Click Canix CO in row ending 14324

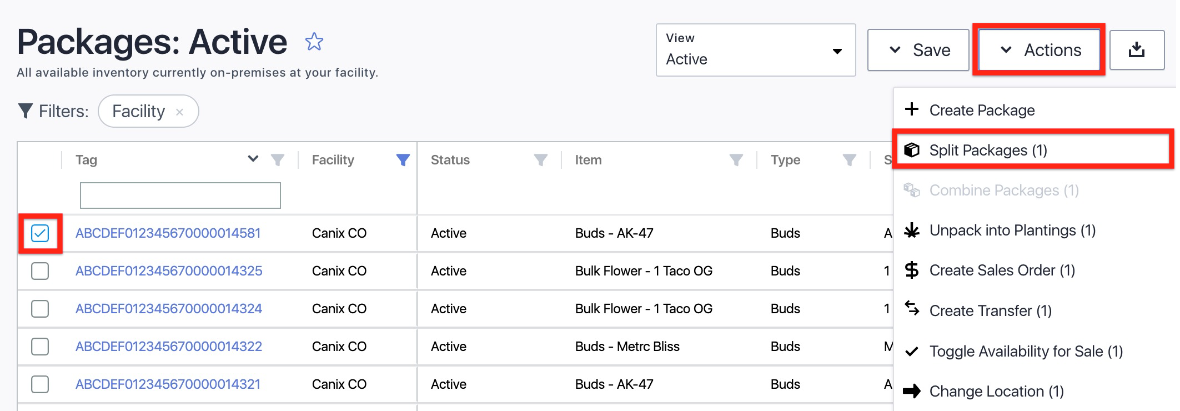[339, 309]
